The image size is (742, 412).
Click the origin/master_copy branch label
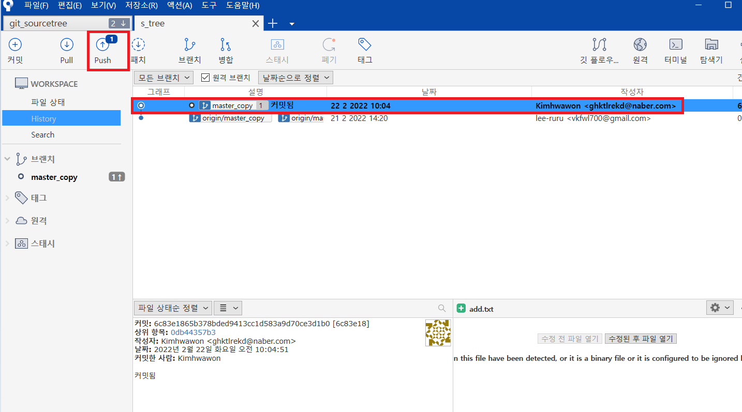point(230,118)
